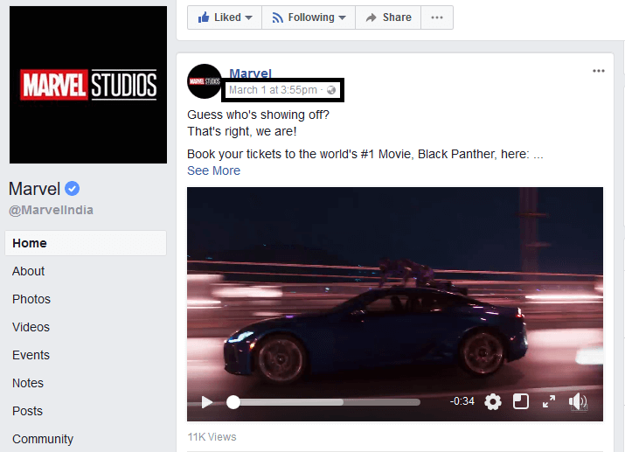The height and width of the screenshot is (452, 625).
Task: Pop out video with picture-in-picture icon
Action: pyautogui.click(x=521, y=401)
